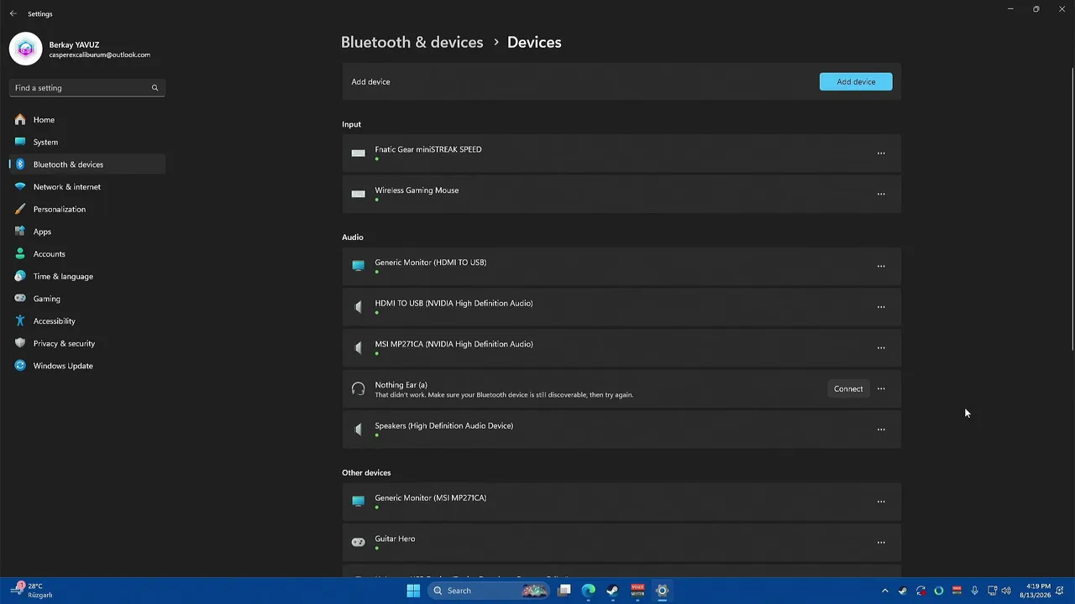Show hidden icons in the system tray

click(x=884, y=591)
